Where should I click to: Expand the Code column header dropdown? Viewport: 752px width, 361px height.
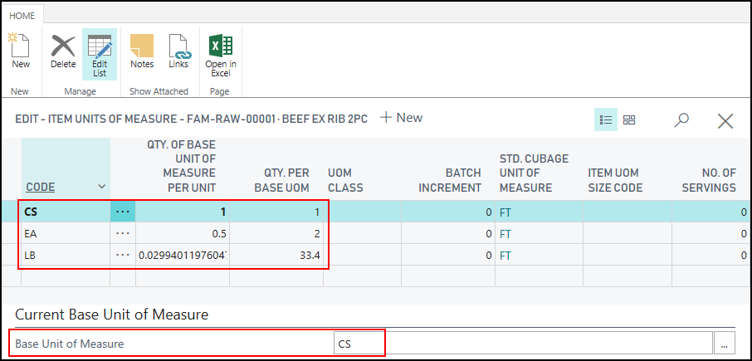(101, 188)
